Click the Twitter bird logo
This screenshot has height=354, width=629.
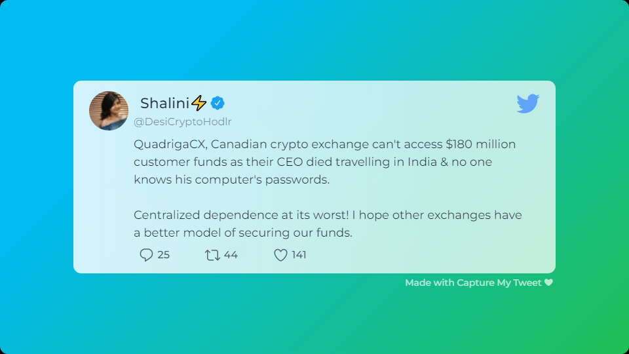(x=528, y=104)
